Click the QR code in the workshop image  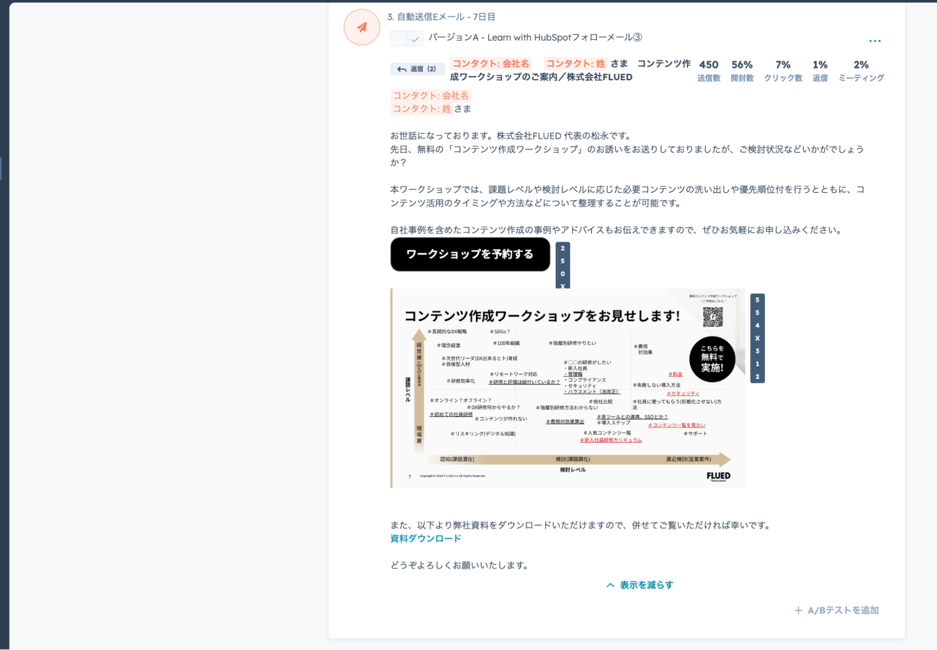click(712, 317)
